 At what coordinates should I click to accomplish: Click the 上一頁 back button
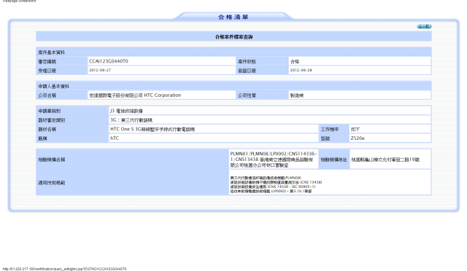pyautogui.click(x=424, y=26)
